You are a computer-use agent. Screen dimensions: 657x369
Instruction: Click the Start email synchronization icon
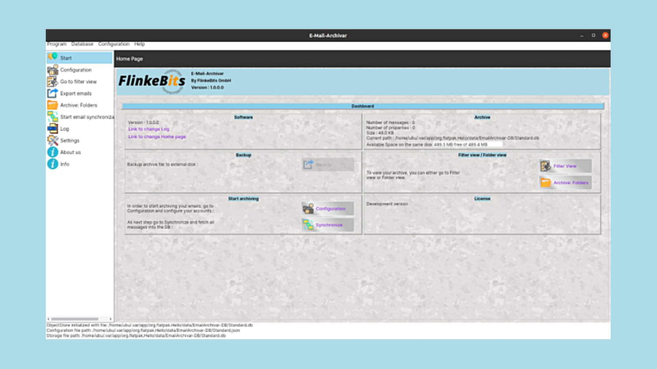pyautogui.click(x=53, y=117)
